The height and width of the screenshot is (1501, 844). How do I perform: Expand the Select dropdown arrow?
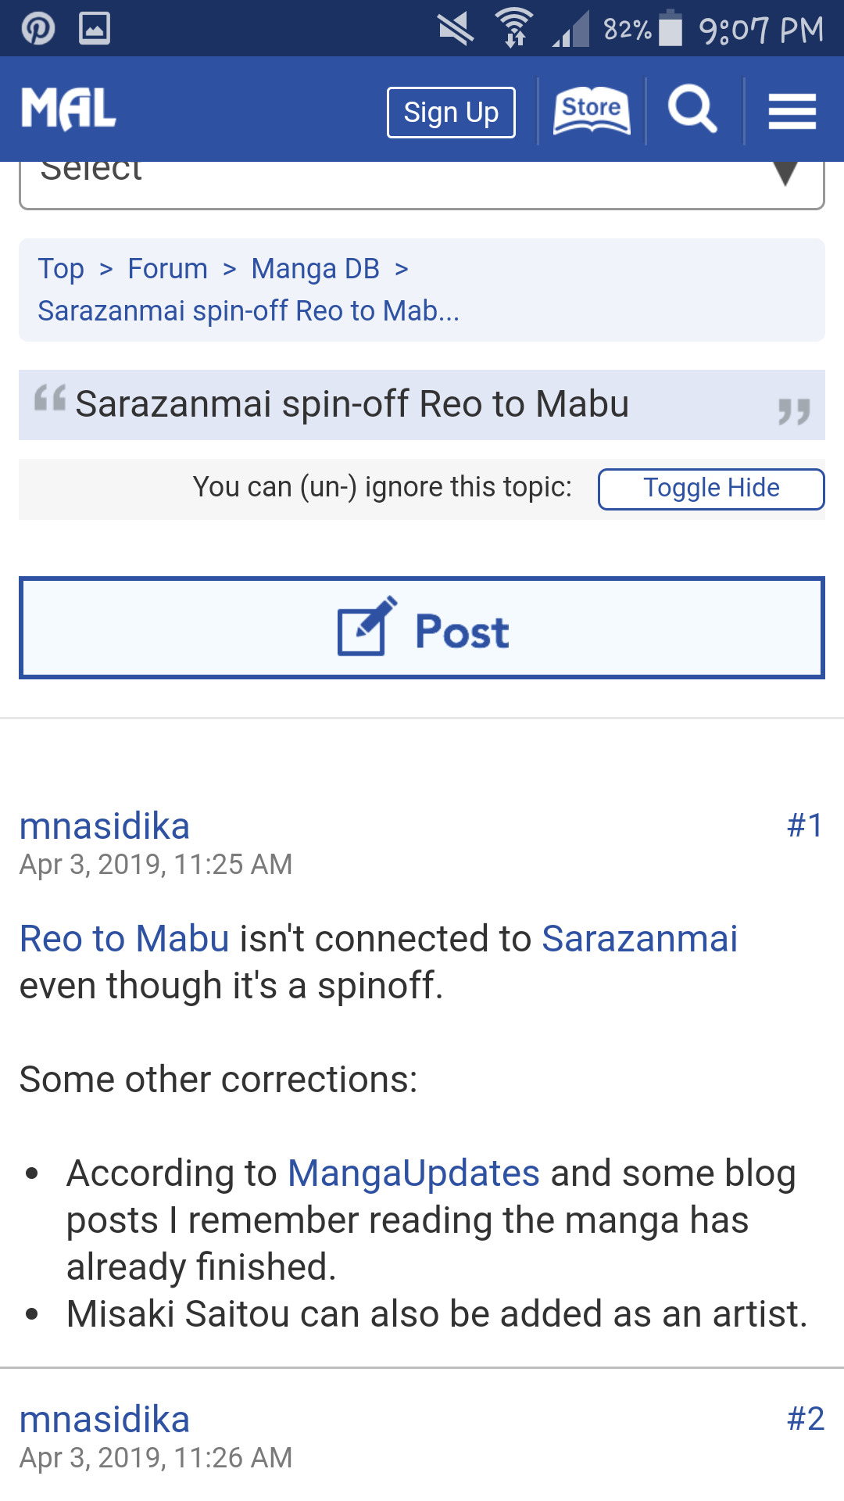[x=785, y=174]
